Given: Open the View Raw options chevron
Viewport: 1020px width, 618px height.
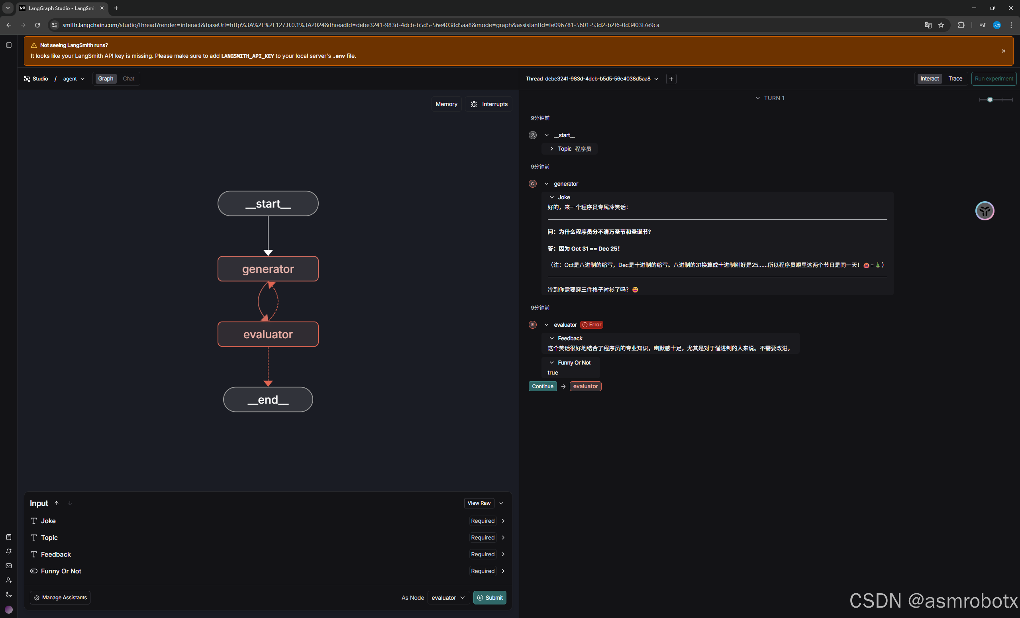Looking at the screenshot, I should 501,503.
